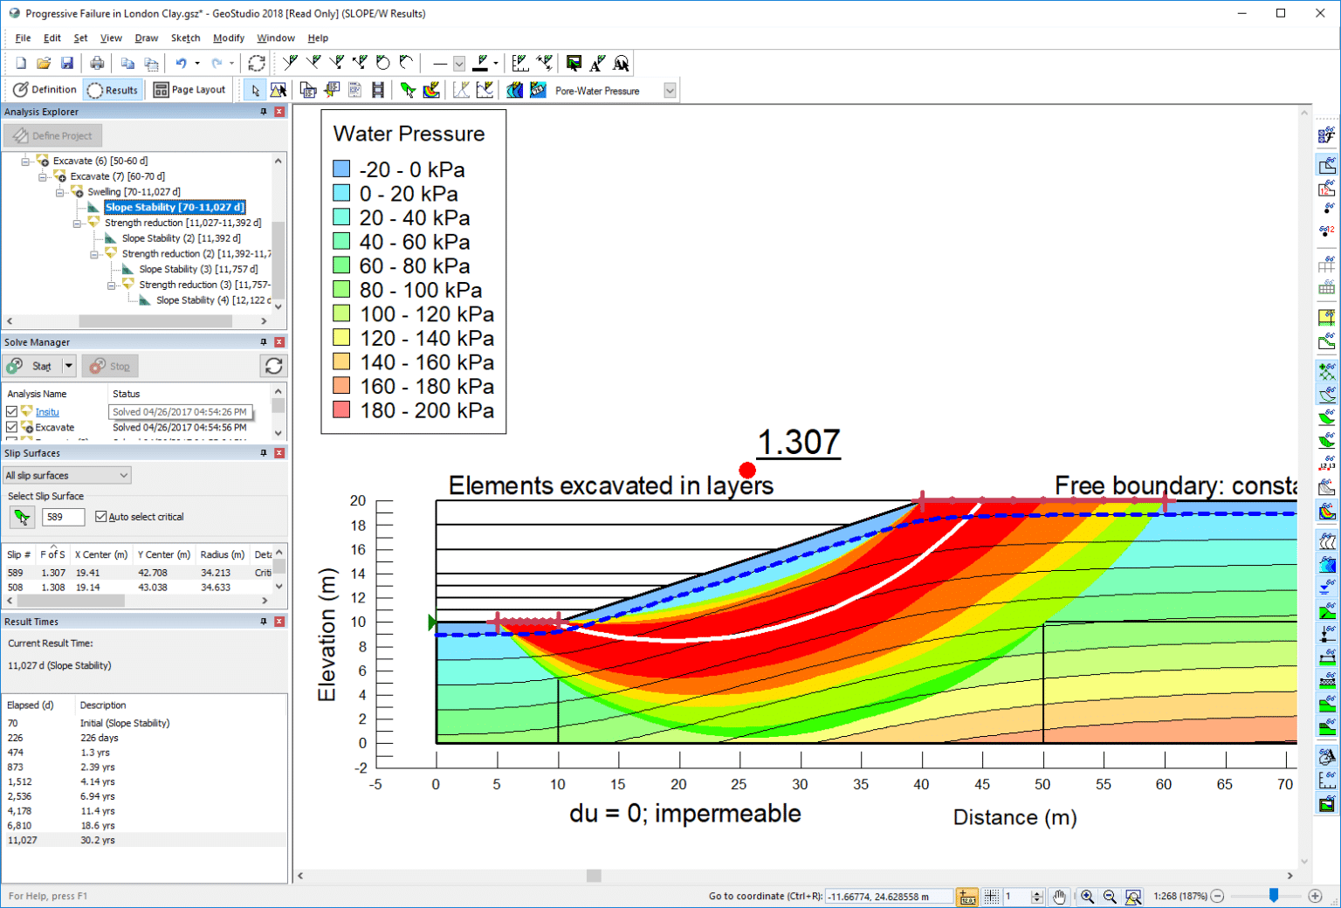Activate the Pan hand tool

coord(1059,896)
